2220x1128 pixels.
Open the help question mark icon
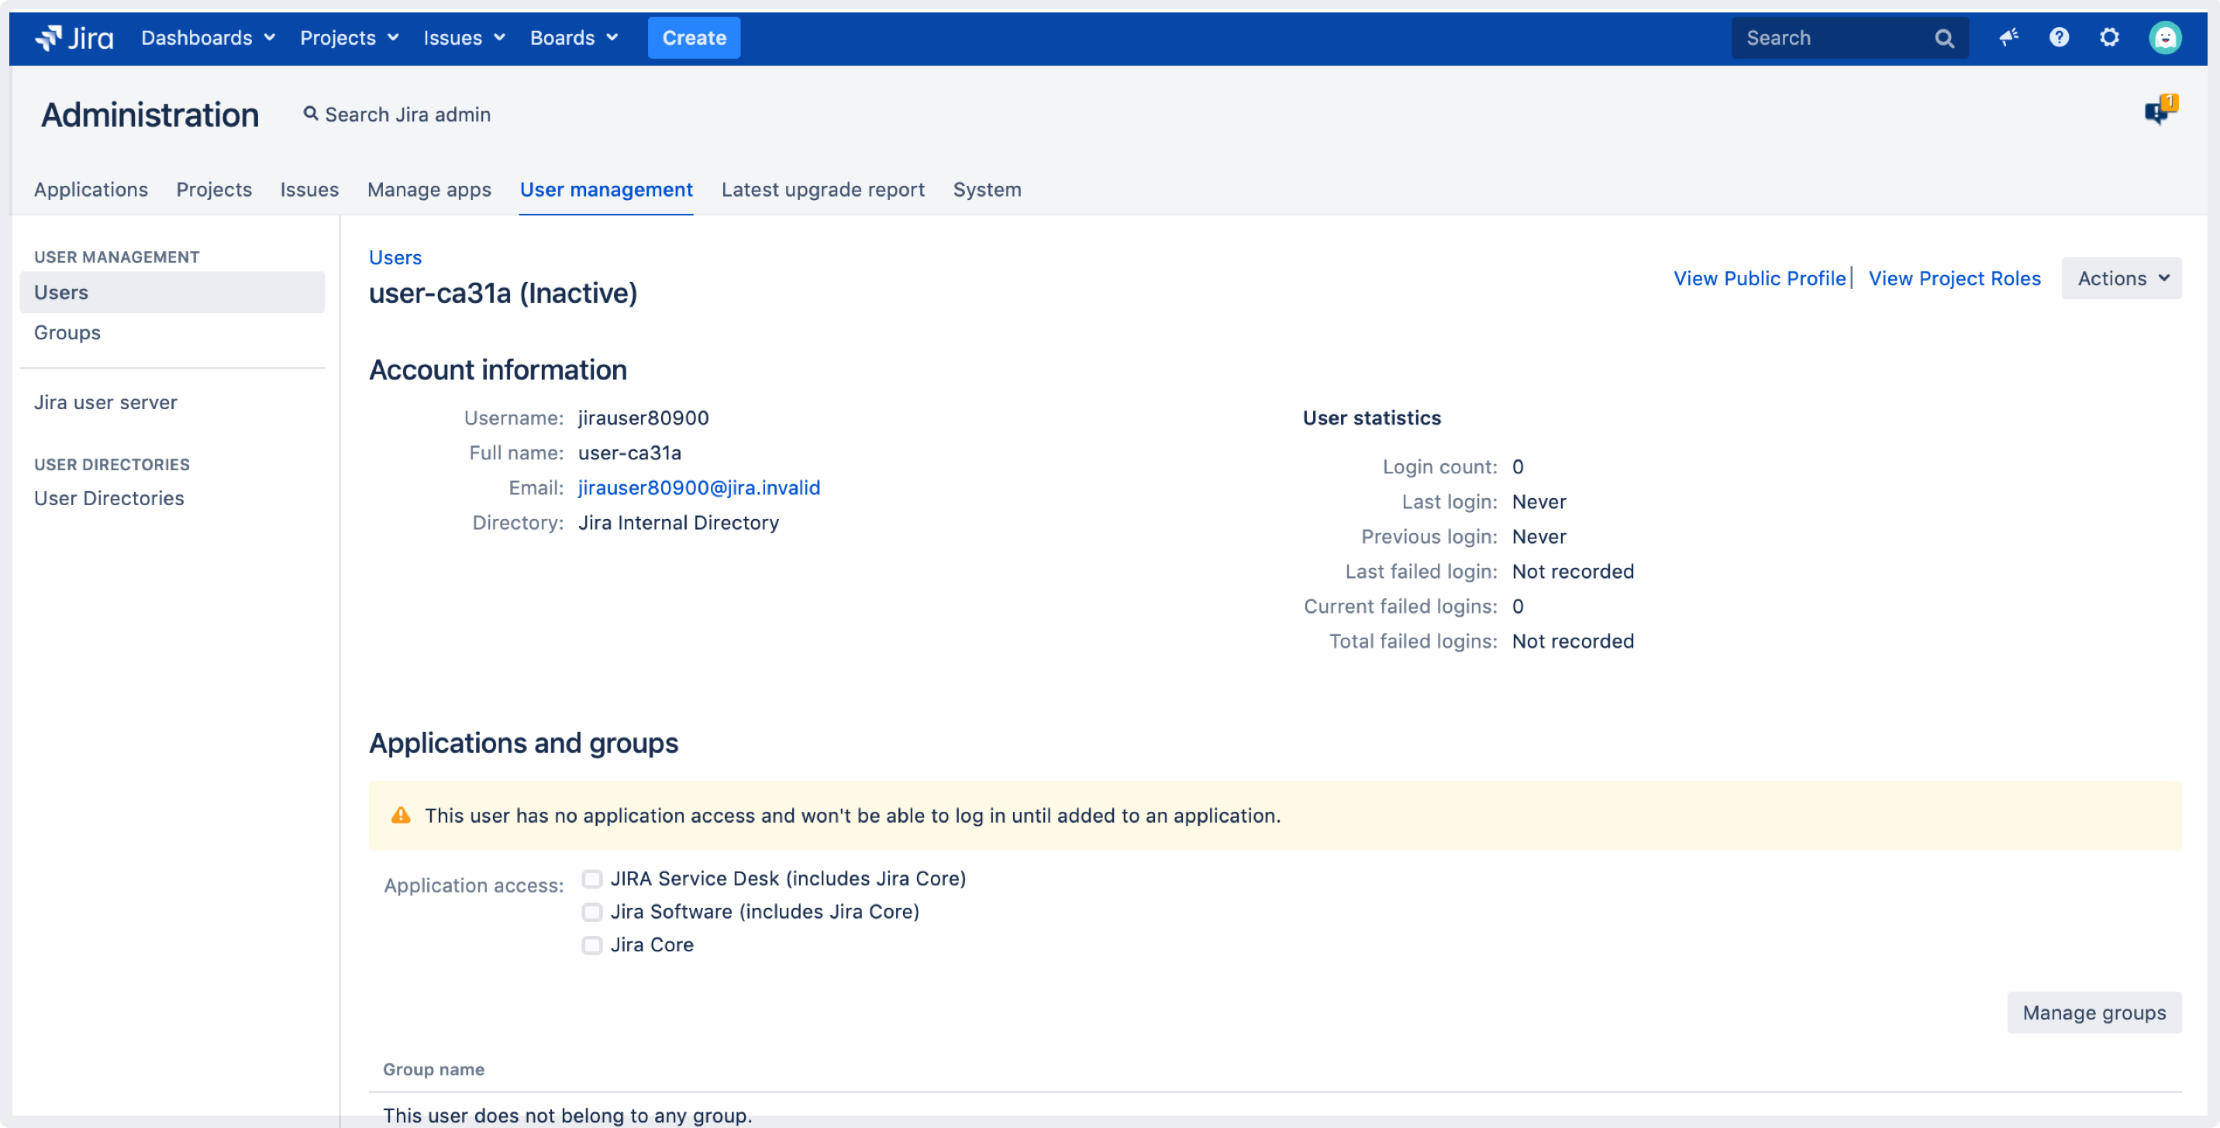[2059, 37]
